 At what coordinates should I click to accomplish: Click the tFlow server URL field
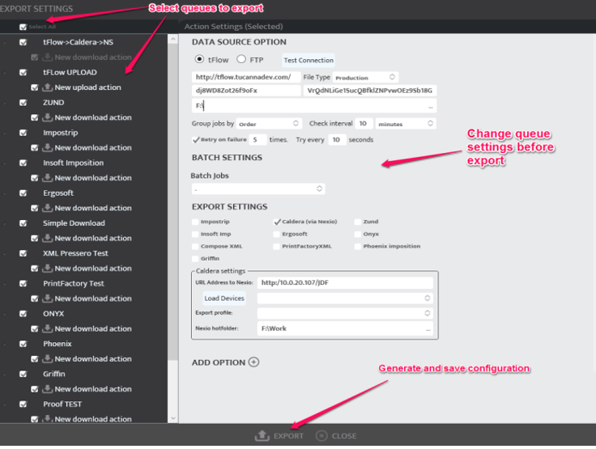tap(246, 77)
